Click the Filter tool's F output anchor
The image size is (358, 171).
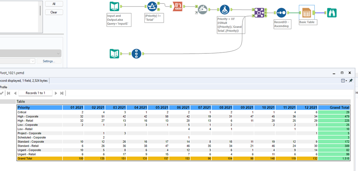158,9
